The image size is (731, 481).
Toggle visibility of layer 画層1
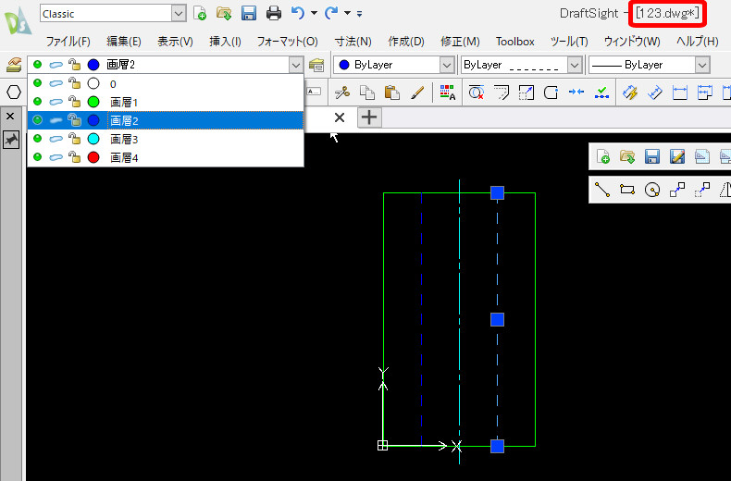click(38, 102)
